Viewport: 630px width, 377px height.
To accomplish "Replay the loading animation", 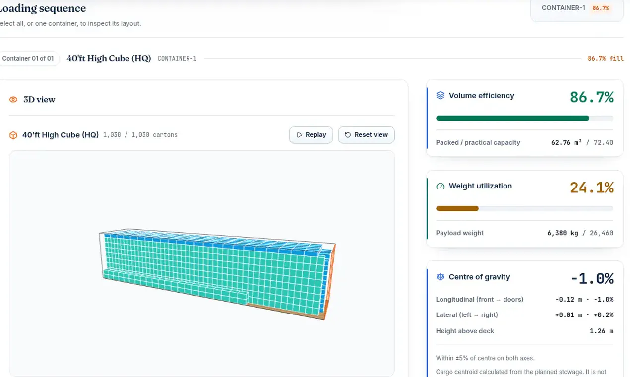I will pos(311,135).
